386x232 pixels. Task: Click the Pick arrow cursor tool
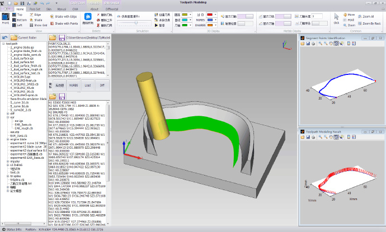click(336, 18)
